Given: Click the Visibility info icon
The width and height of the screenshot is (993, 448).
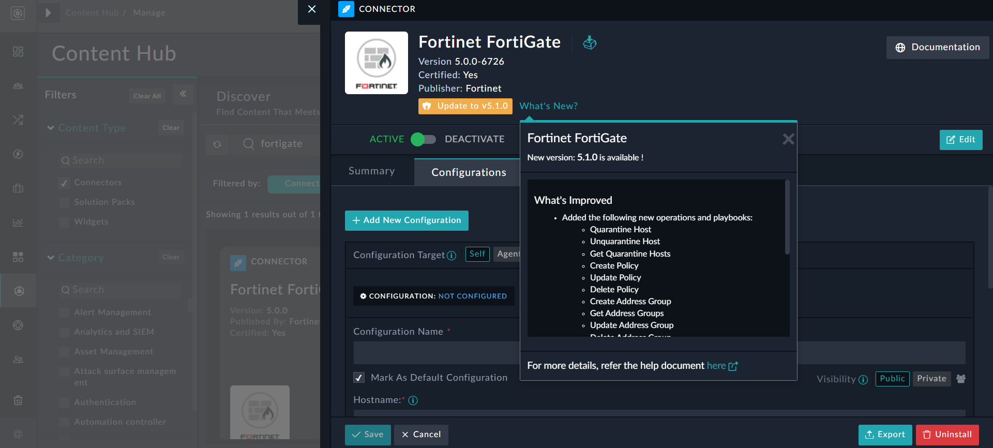Looking at the screenshot, I should coord(863,380).
